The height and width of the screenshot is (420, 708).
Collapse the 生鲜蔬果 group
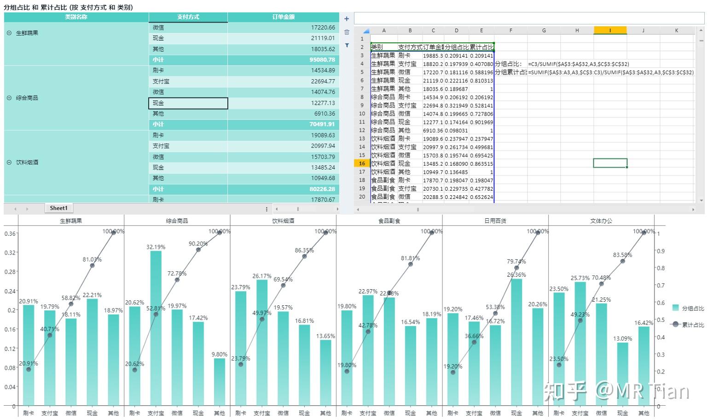[x=9, y=33]
